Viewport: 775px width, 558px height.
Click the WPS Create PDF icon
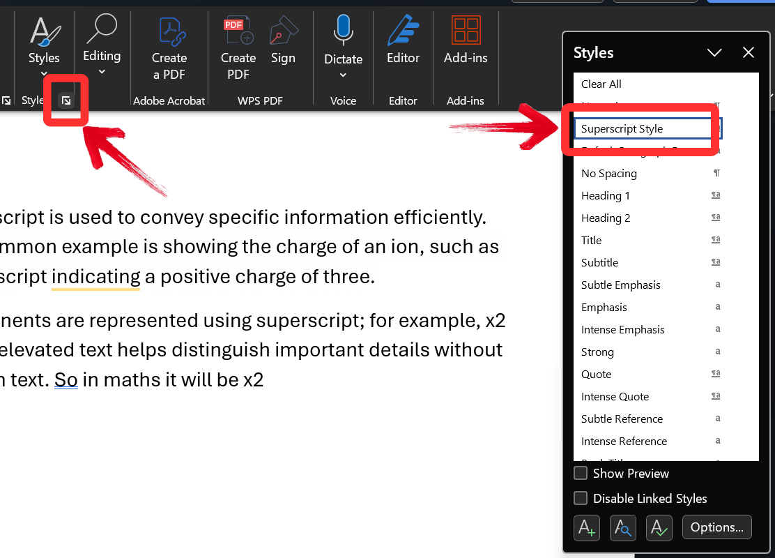pyautogui.click(x=238, y=30)
